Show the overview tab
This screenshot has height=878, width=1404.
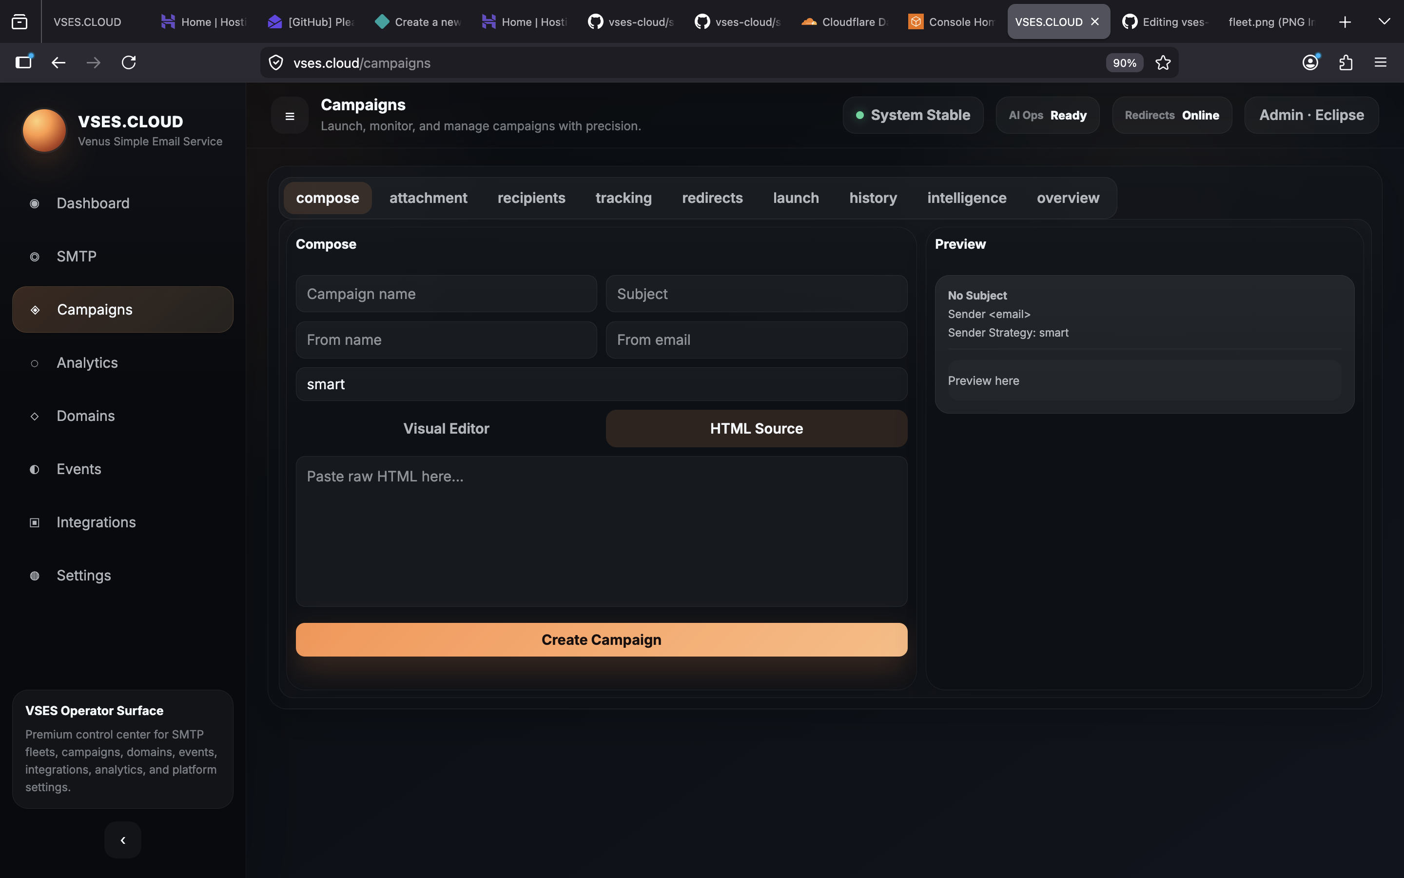[1068, 198]
